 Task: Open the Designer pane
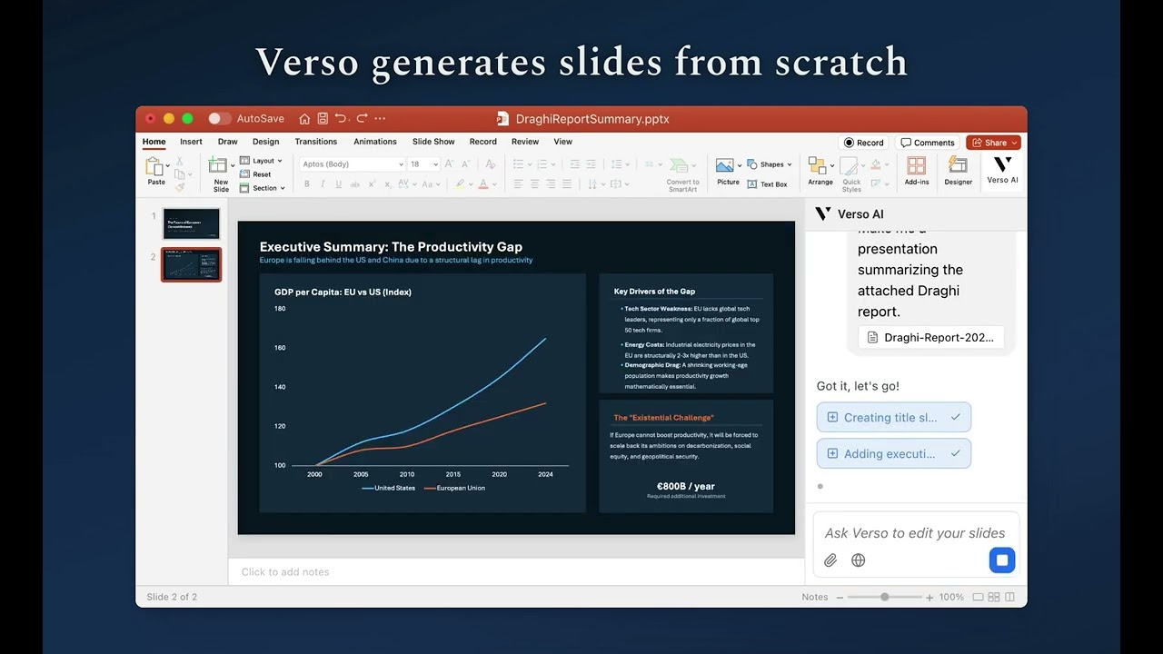click(x=958, y=172)
